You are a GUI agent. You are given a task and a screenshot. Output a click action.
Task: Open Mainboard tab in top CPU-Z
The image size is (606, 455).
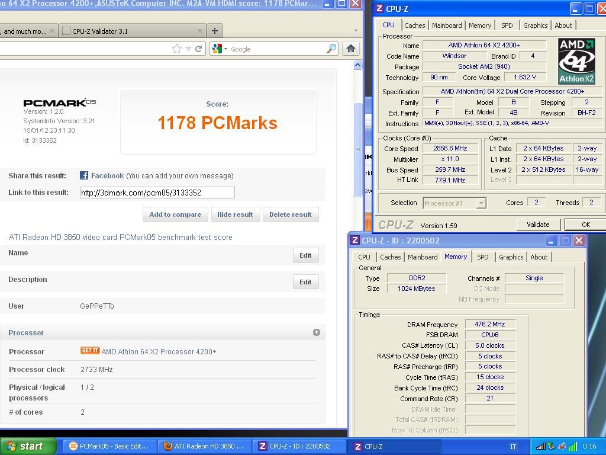click(x=447, y=25)
